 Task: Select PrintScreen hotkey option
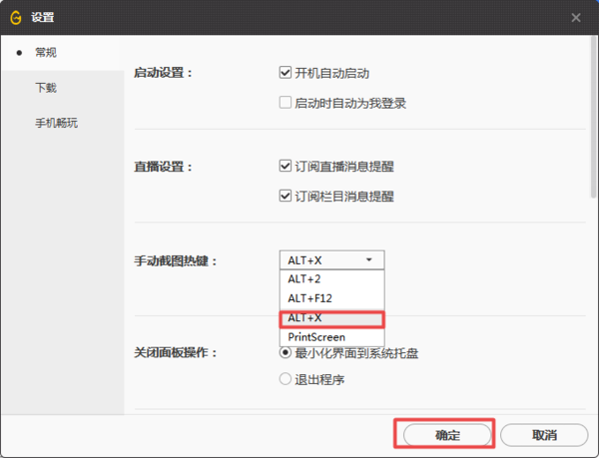click(x=316, y=337)
